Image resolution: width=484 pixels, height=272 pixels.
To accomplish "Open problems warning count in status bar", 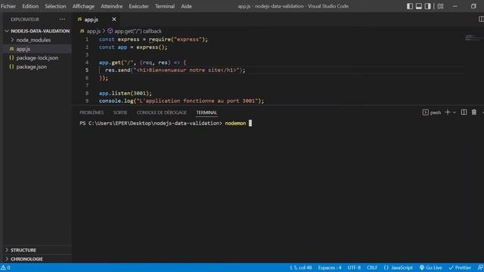I will tap(5, 267).
